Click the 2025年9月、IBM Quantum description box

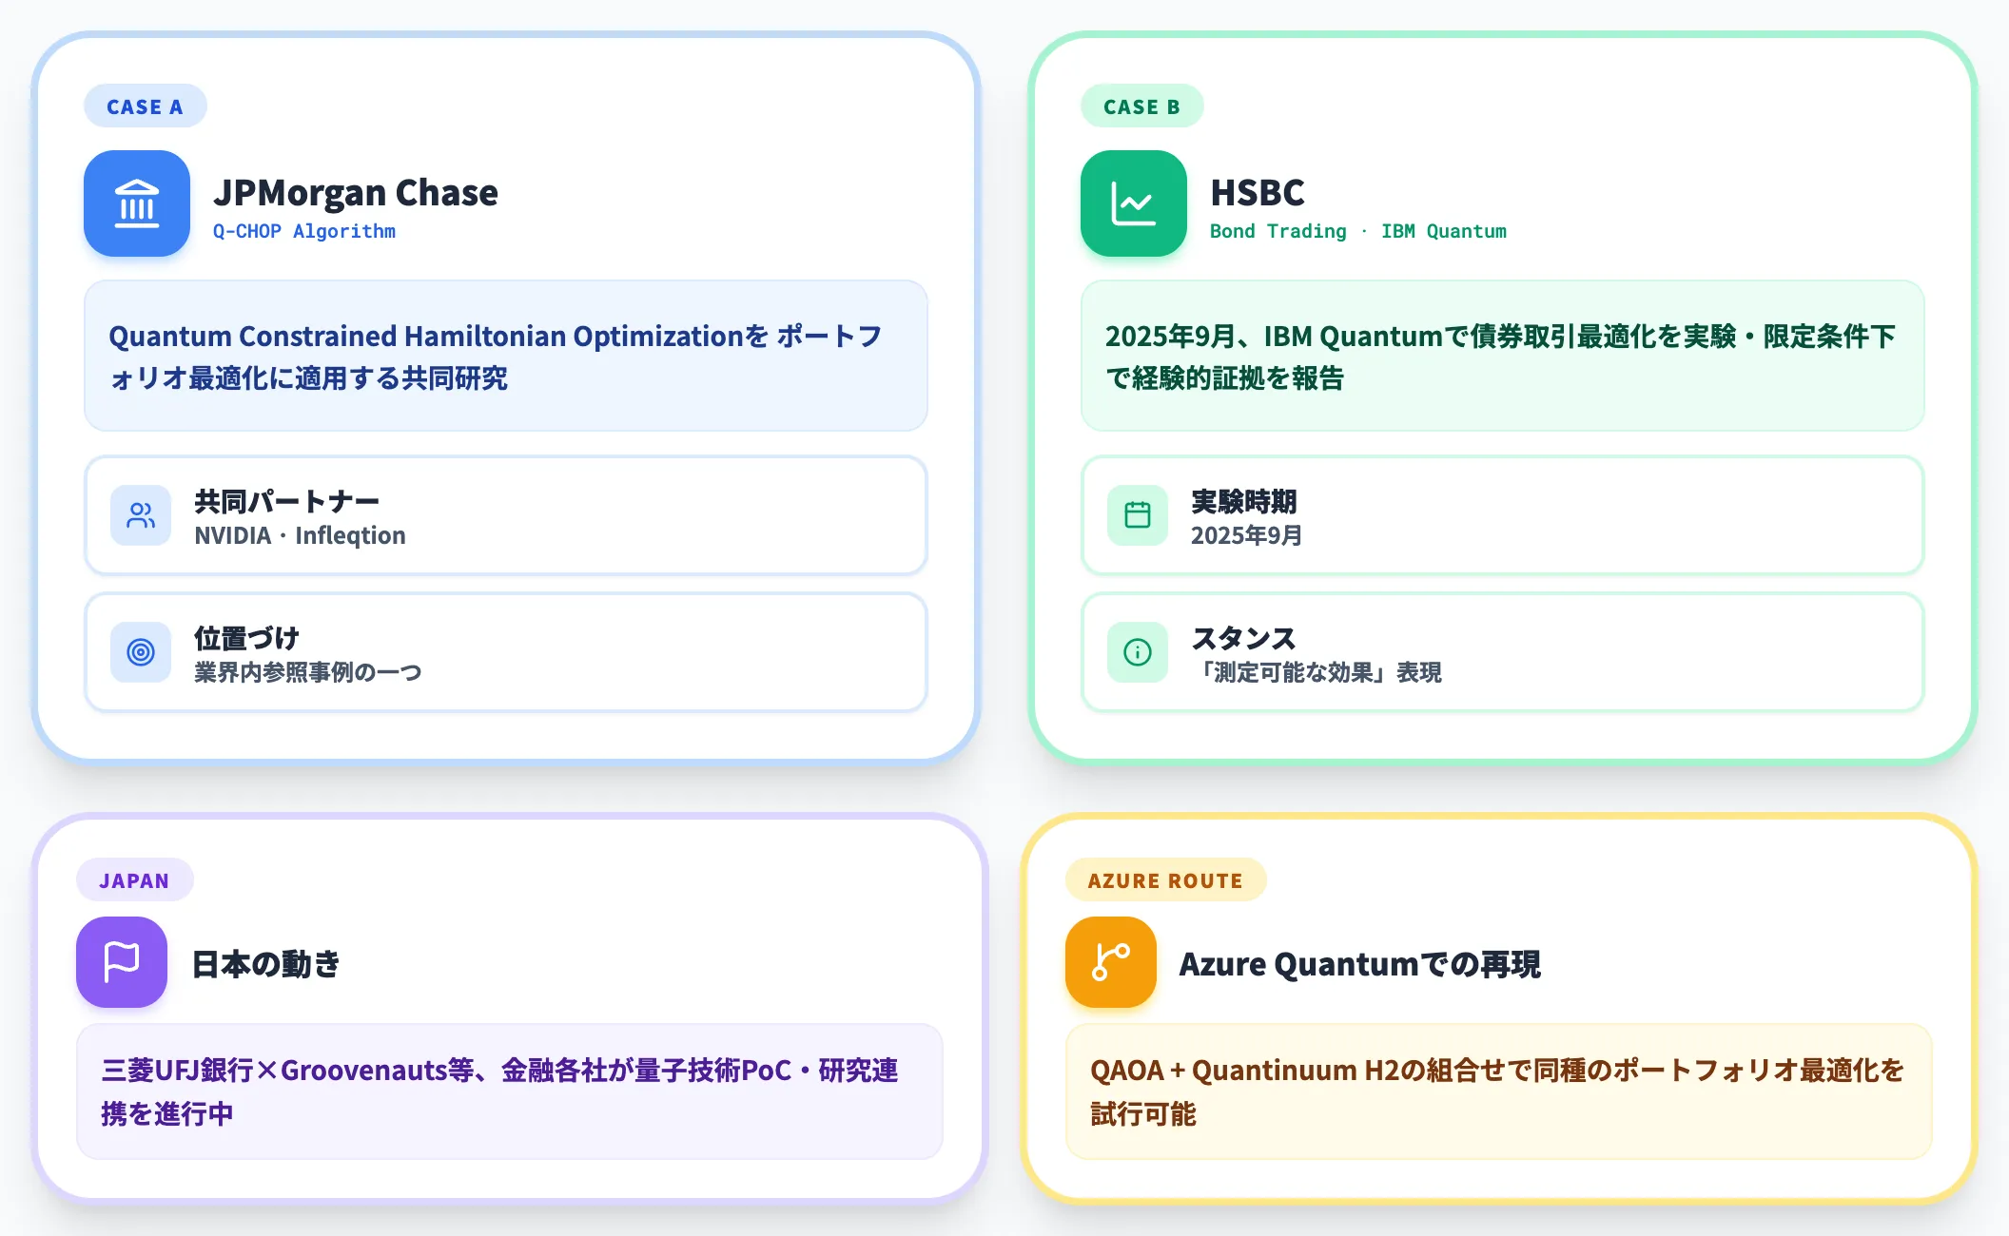pos(1503,356)
